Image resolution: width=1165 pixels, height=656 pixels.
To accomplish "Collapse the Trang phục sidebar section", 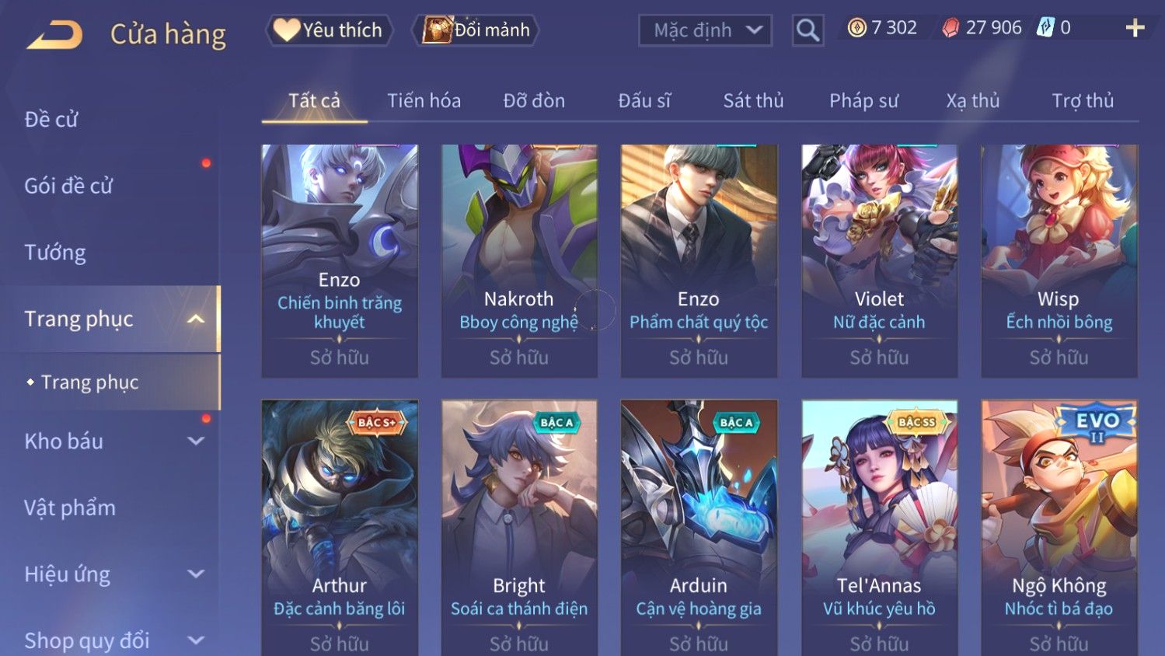I will [x=196, y=319].
